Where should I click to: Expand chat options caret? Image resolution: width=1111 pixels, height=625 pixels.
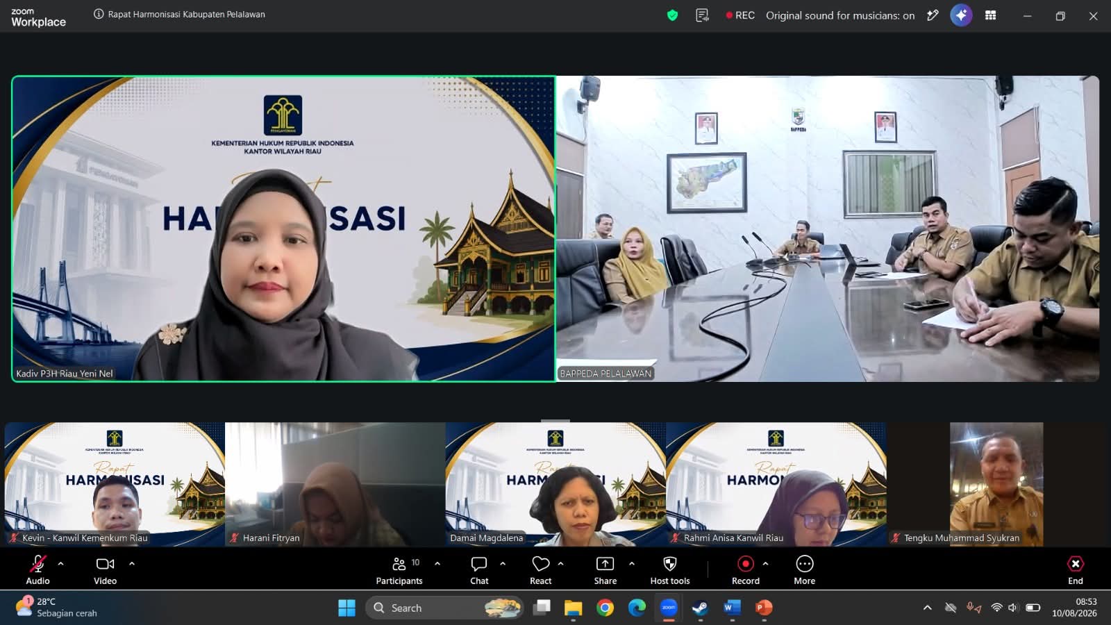(503, 564)
